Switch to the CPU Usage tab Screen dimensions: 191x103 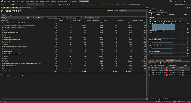178,60
